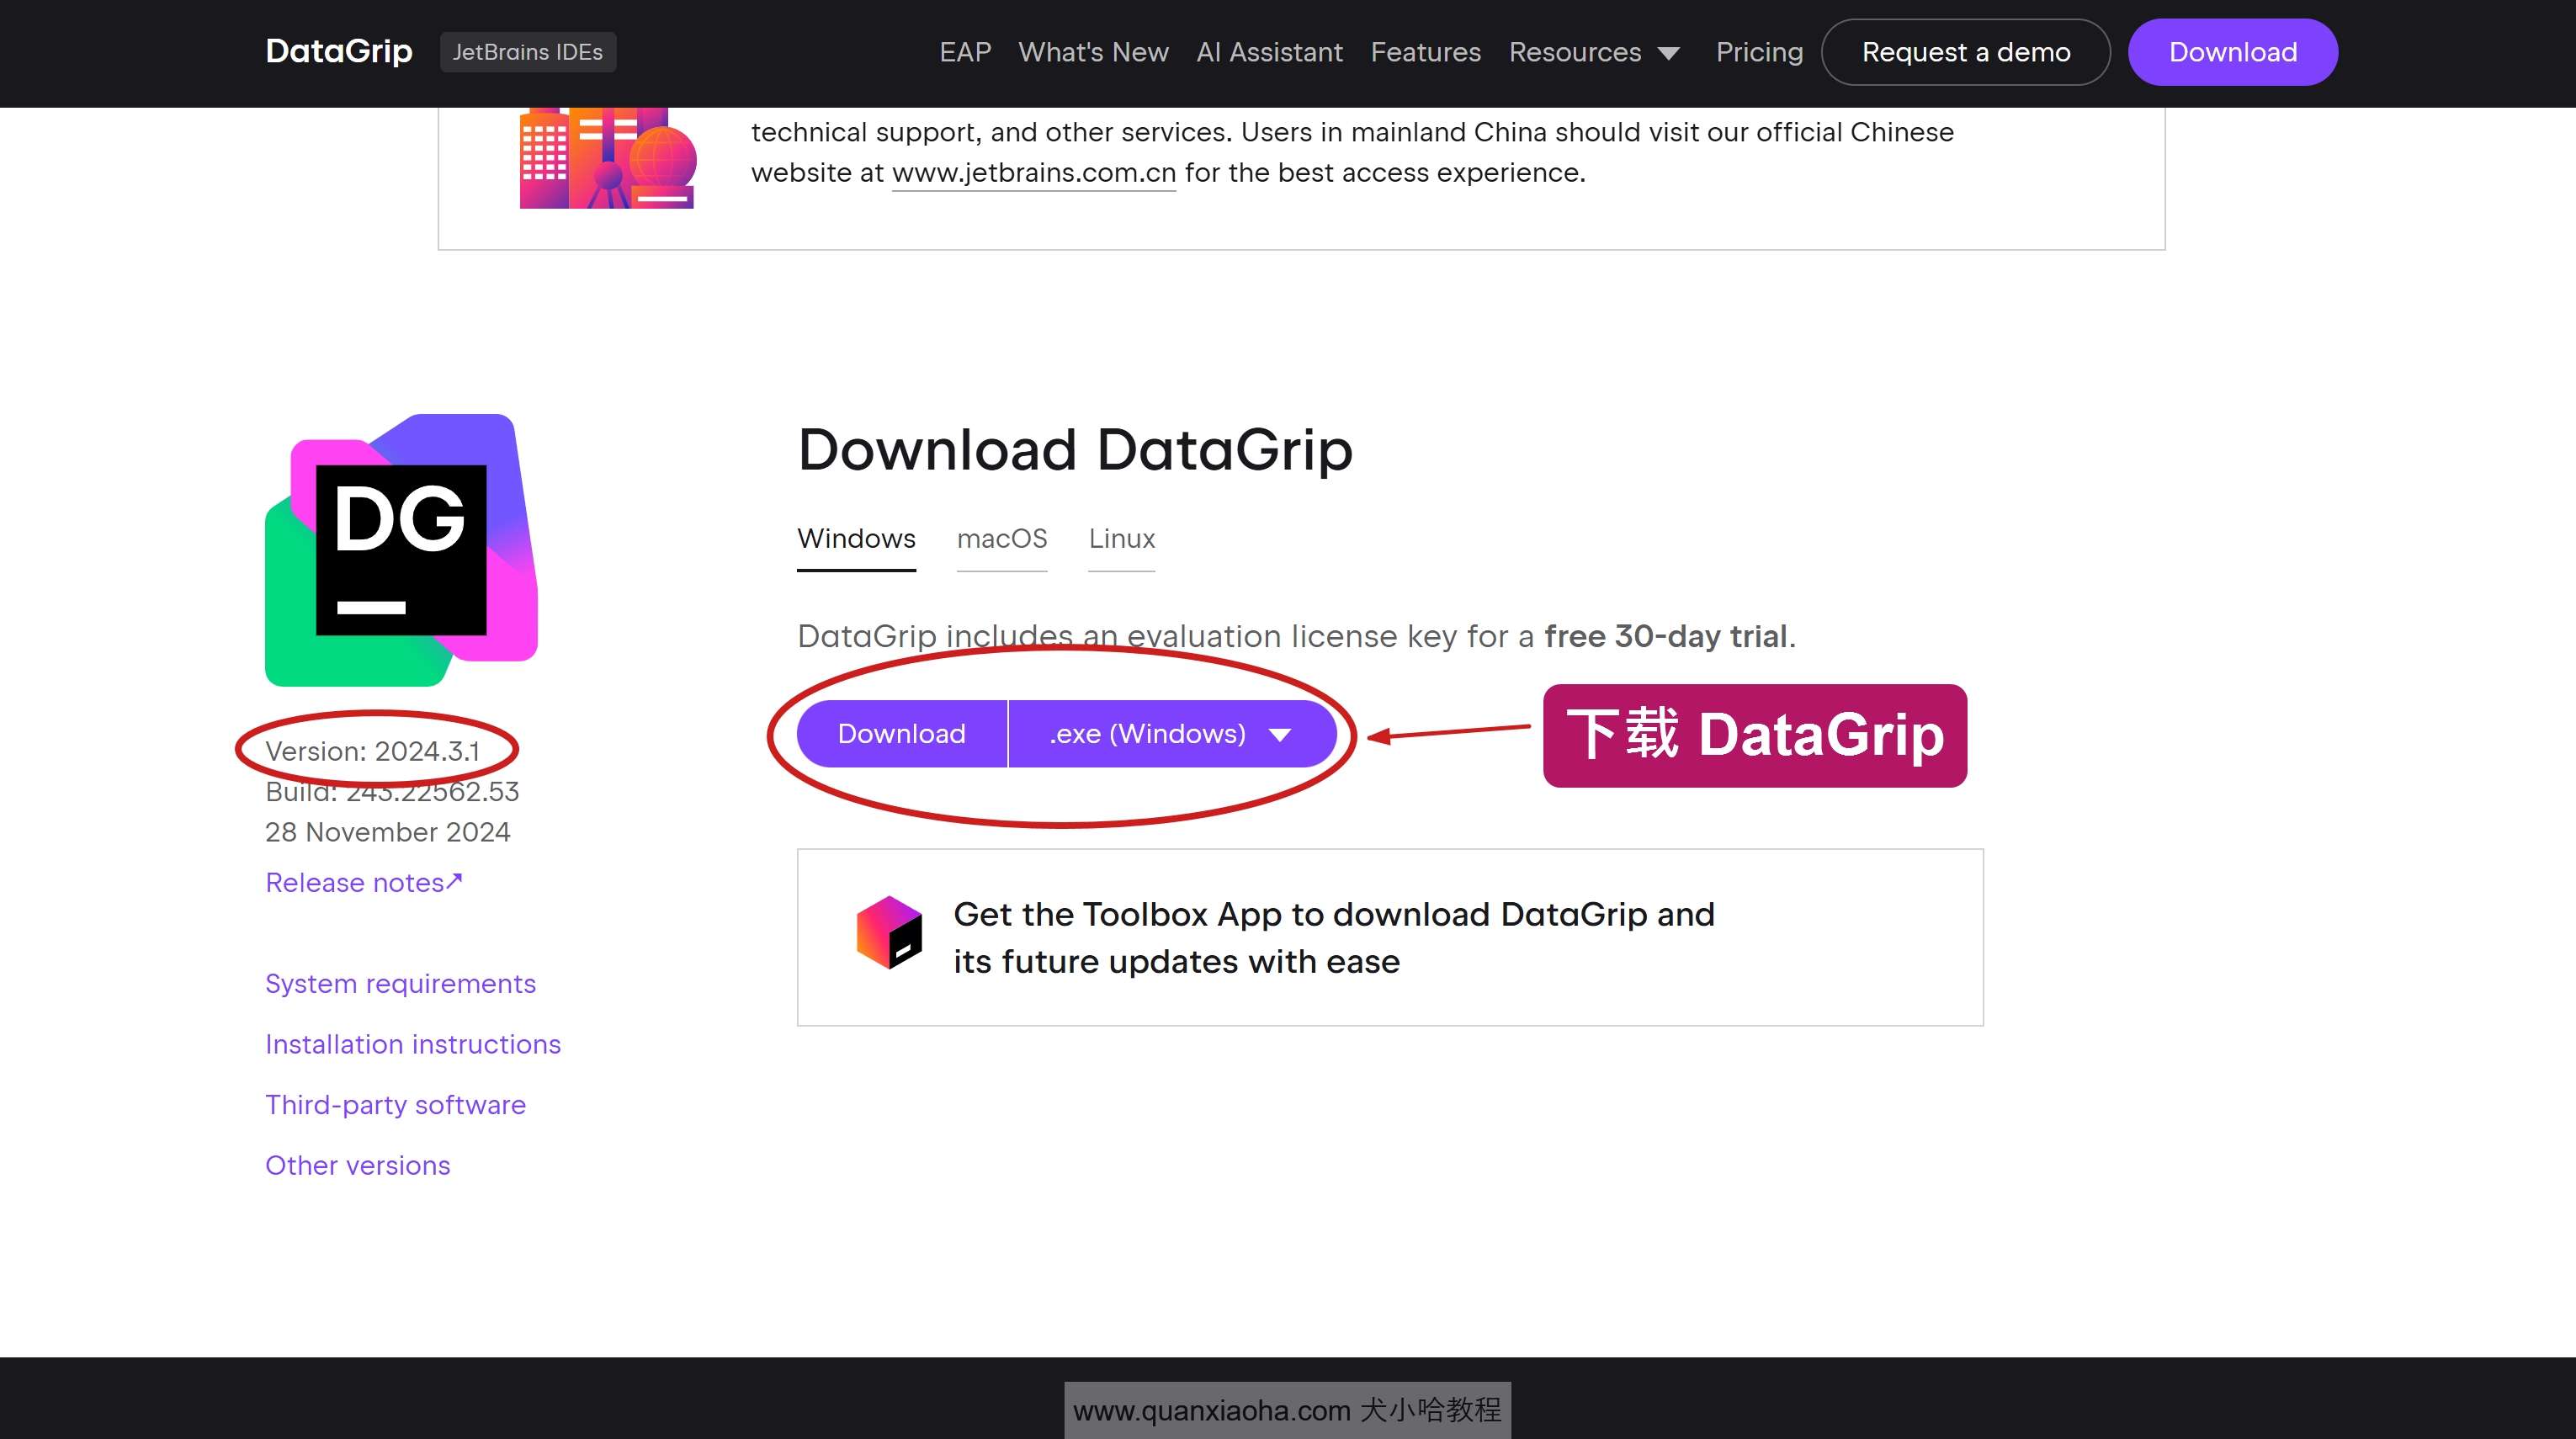Click the AI Assistant nav icon

point(1268,51)
